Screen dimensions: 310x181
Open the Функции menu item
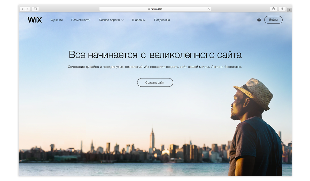coord(57,20)
